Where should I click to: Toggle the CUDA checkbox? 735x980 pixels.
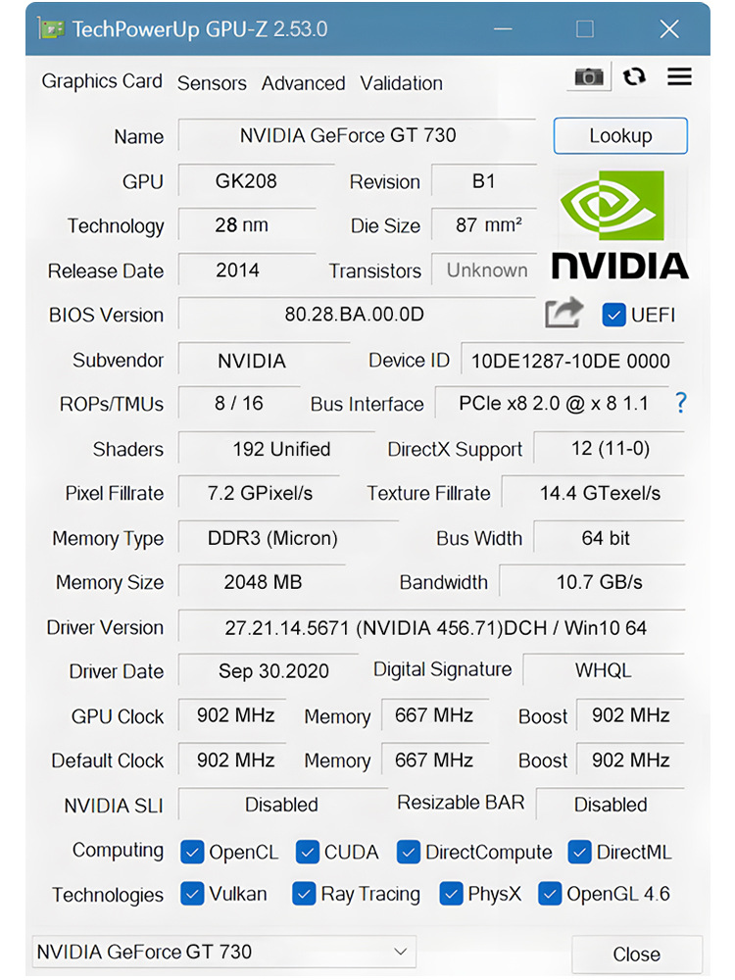pos(308,852)
